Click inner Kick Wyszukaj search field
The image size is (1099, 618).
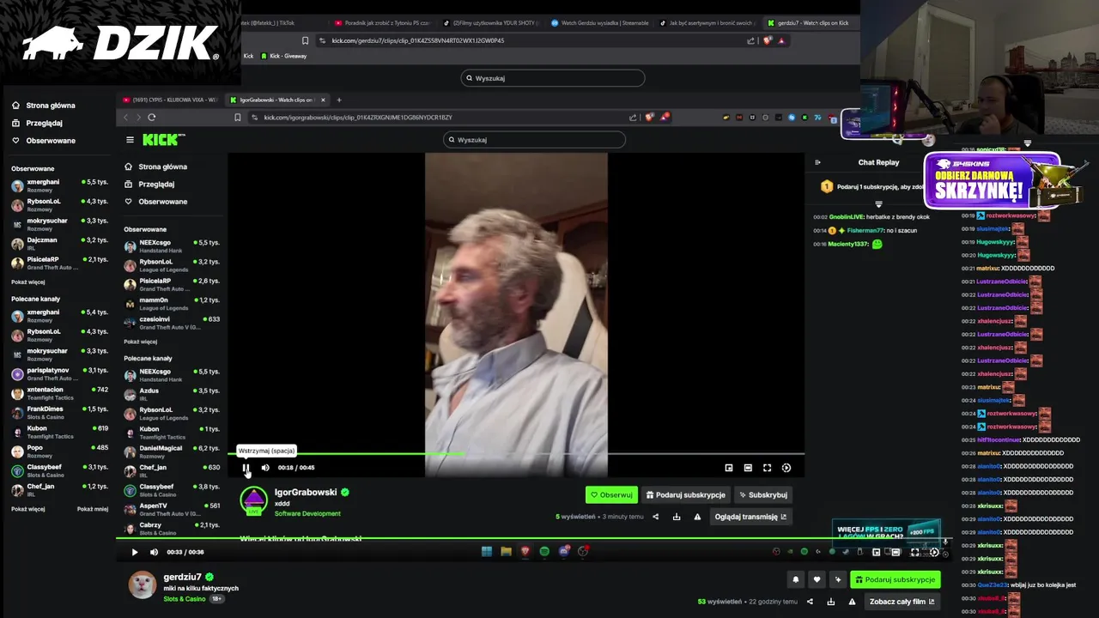pyautogui.click(x=534, y=140)
